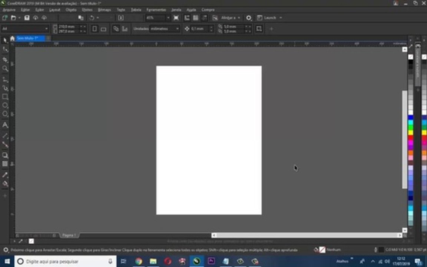Click the Quick customize plus on property bar
427x267 pixels.
(x=271, y=29)
